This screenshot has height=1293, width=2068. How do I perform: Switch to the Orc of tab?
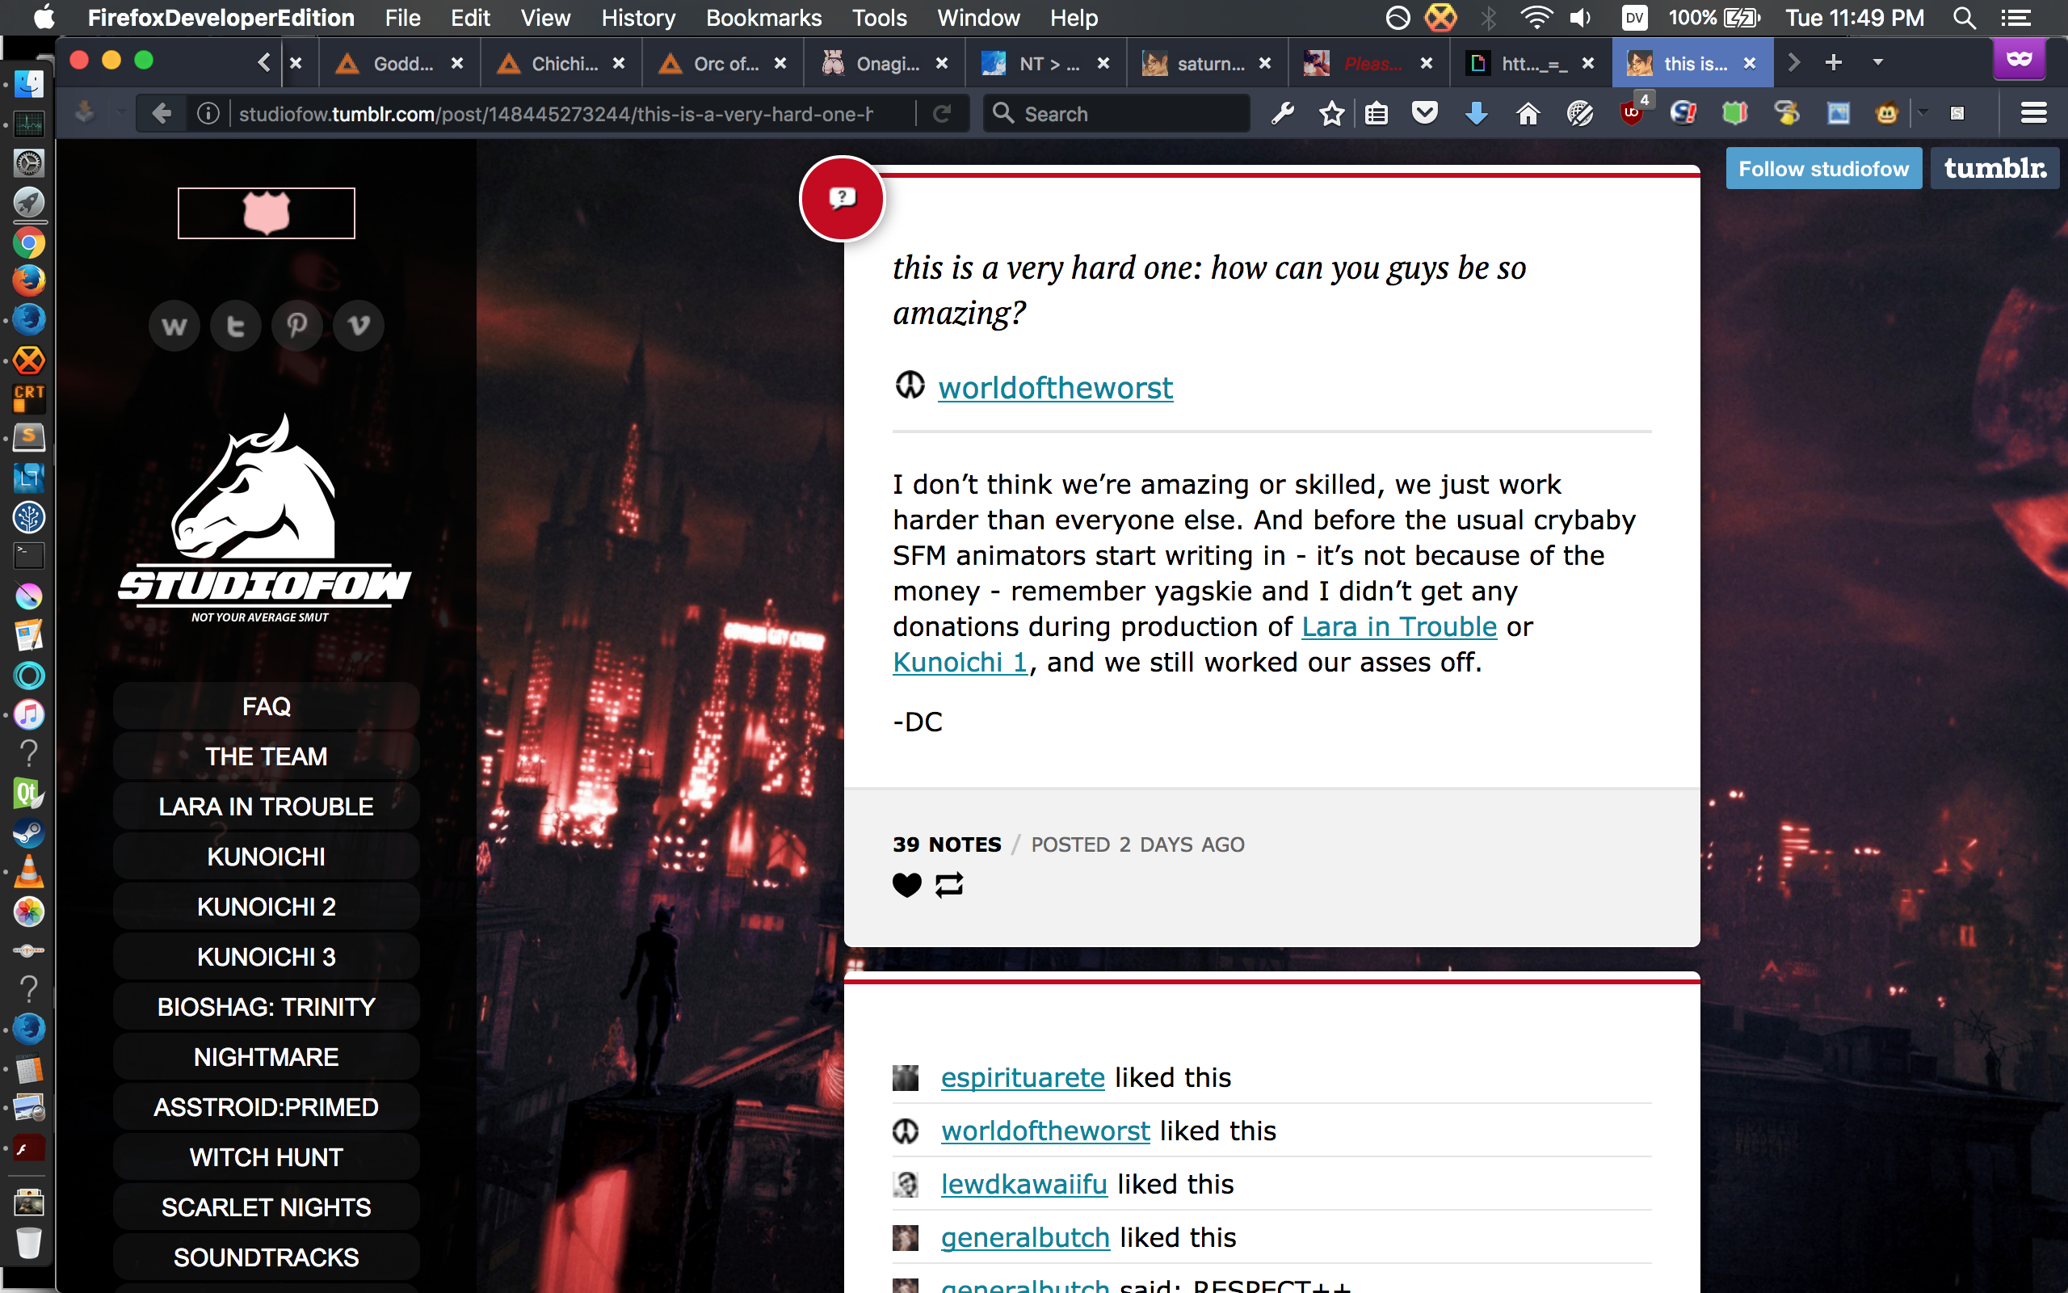pos(723,63)
